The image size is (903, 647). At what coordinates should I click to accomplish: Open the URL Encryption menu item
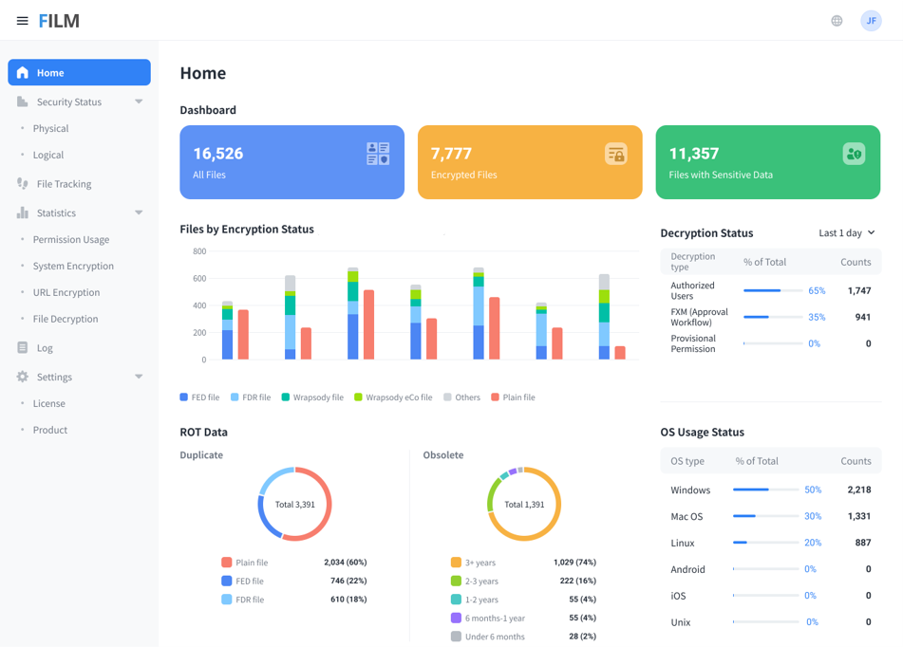66,293
